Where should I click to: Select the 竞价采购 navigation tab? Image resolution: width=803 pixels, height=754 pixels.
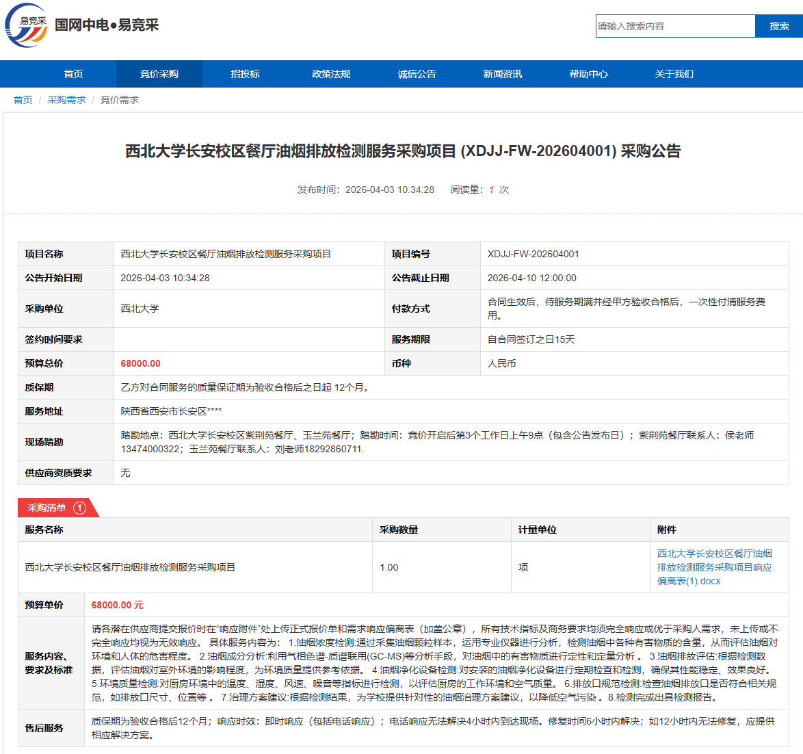click(x=159, y=74)
